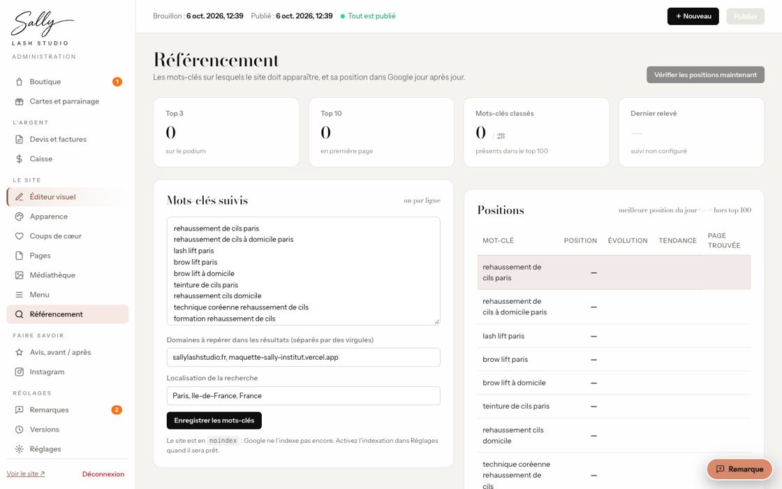The height and width of the screenshot is (489, 782).
Task: Click the clock icon next to Versions
Action: pos(19,429)
